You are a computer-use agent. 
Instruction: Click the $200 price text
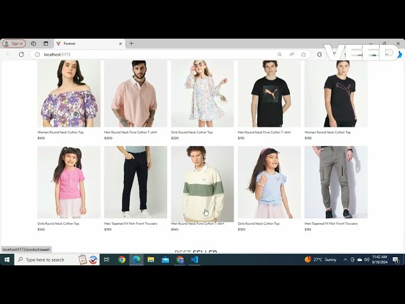click(x=108, y=138)
